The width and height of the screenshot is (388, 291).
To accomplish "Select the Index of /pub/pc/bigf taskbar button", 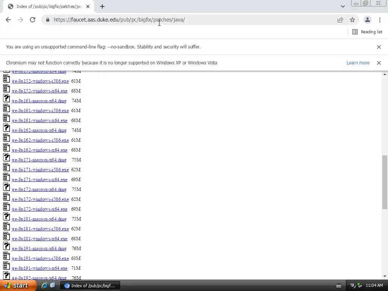I will (90, 286).
